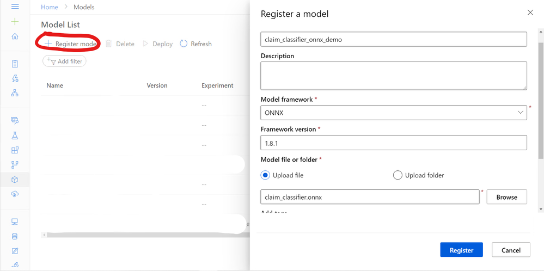Open the sidebar icon of squares below the flask
The width and height of the screenshot is (544, 271).
(x=15, y=150)
